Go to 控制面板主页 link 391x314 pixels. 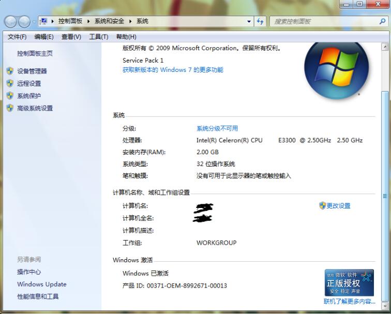tap(35, 53)
